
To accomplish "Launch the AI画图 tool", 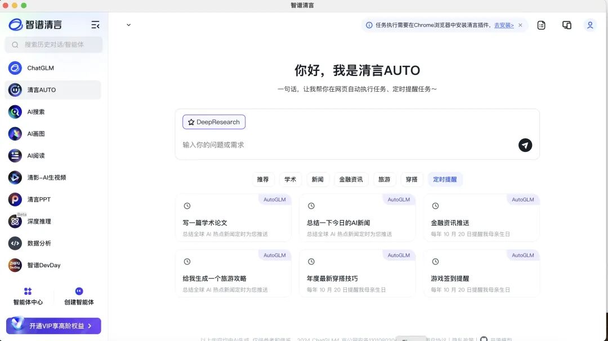I will (x=53, y=134).
